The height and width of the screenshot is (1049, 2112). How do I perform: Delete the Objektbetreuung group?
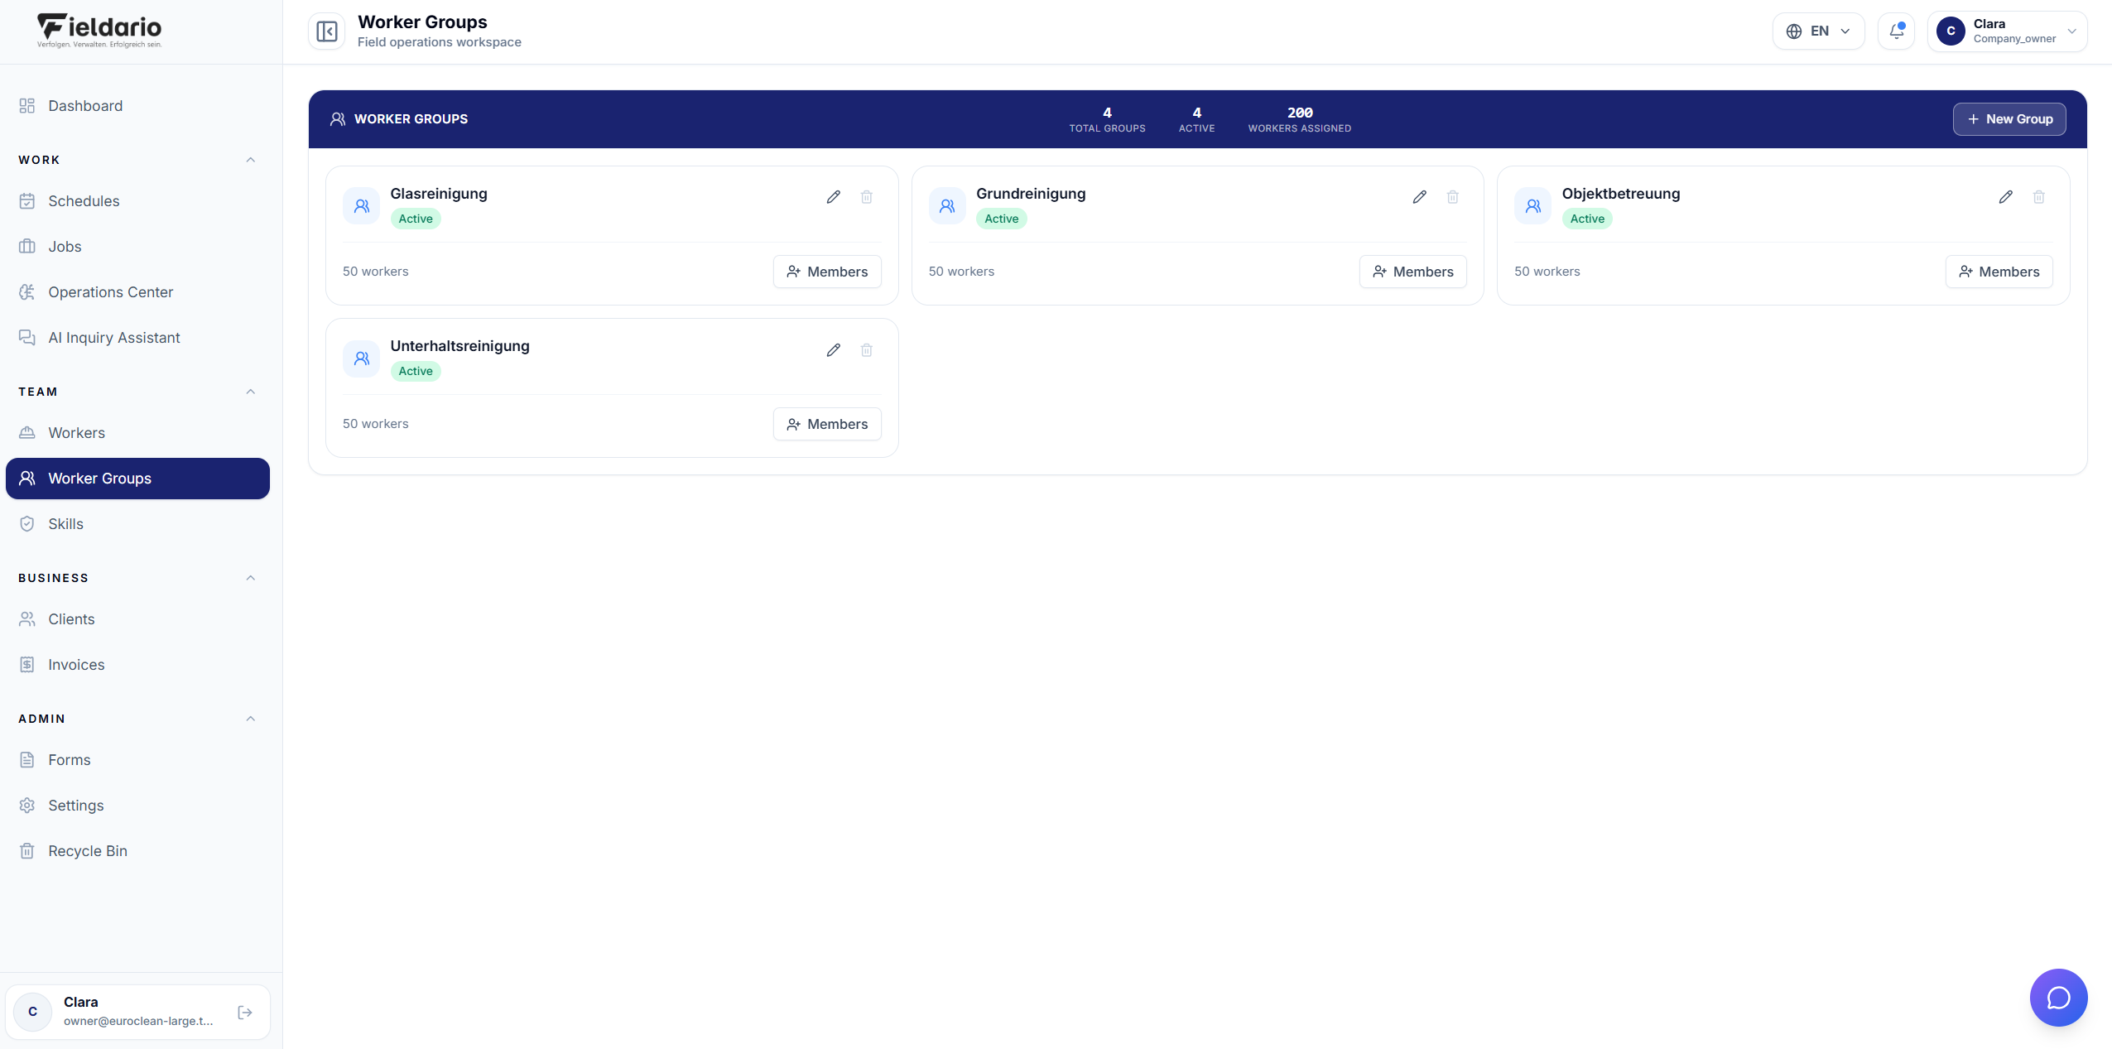(x=2038, y=197)
